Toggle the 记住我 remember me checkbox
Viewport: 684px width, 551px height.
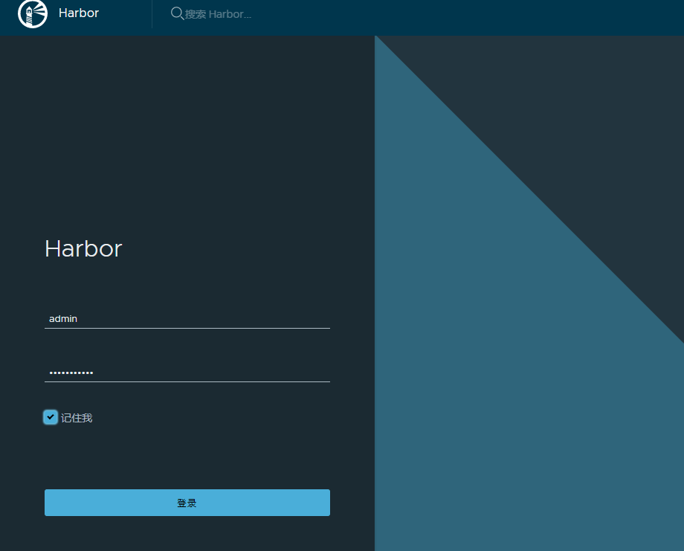tap(51, 417)
